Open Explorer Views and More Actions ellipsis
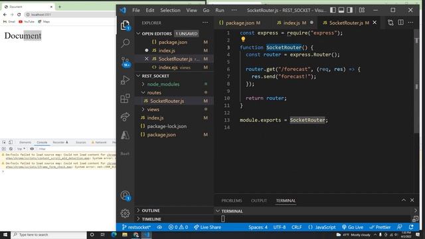 [205, 23]
